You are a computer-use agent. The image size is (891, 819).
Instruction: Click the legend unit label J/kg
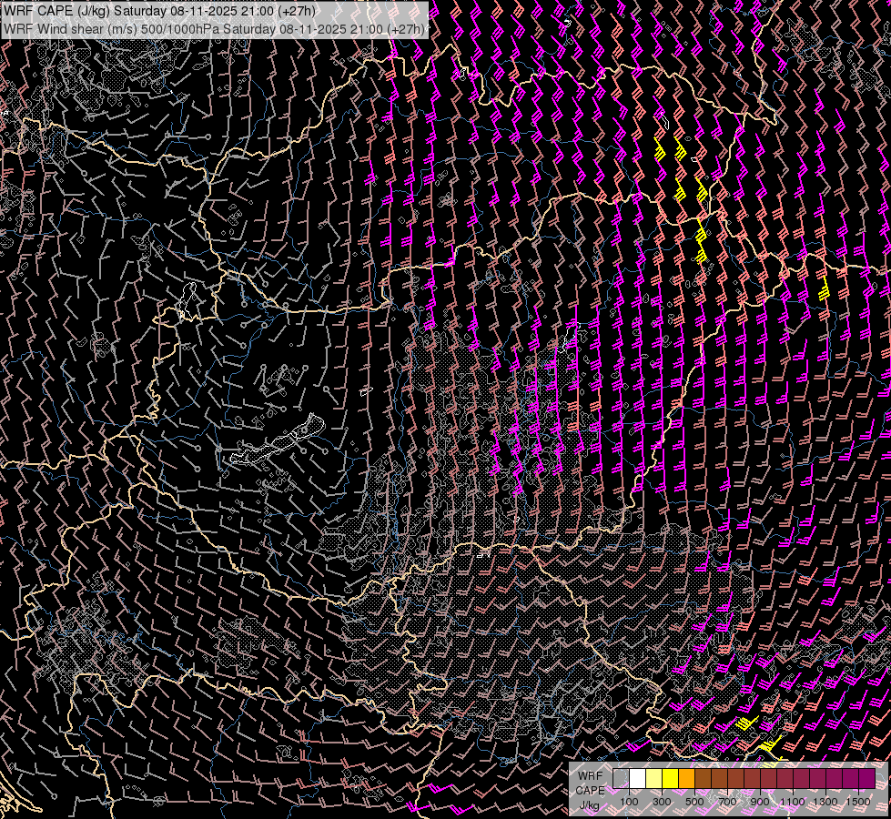(589, 804)
